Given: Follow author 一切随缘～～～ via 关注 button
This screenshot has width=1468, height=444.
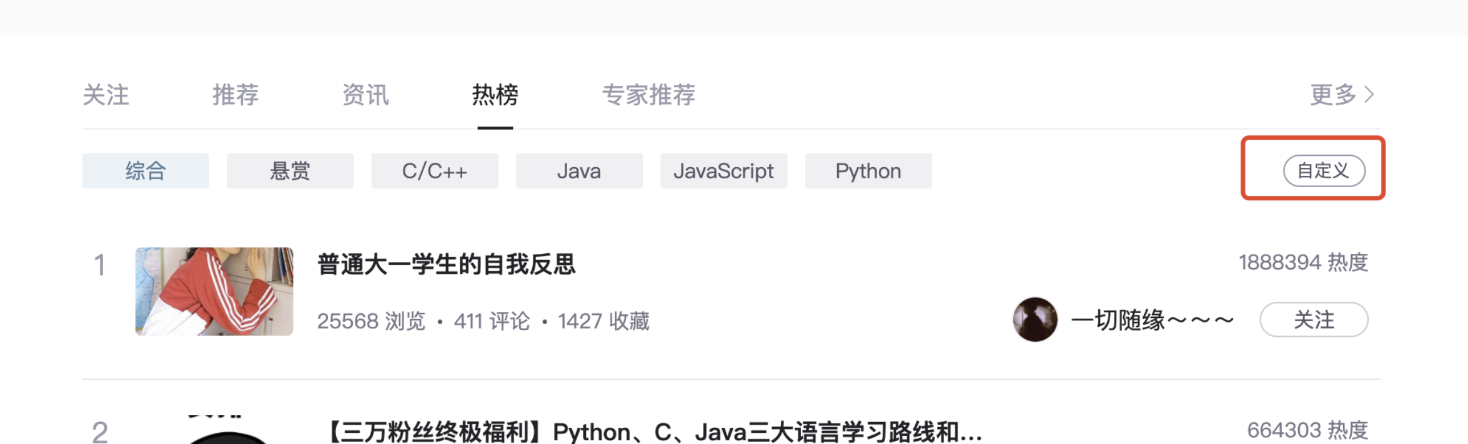Looking at the screenshot, I should coord(1314,320).
